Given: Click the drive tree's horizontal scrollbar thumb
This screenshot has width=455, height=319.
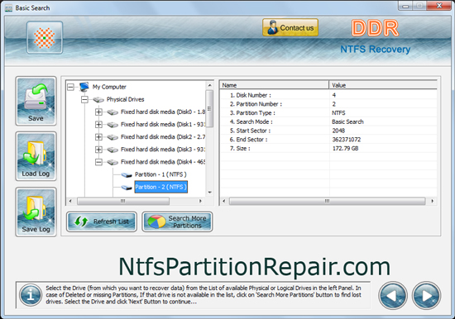Looking at the screenshot, I should click(123, 201).
